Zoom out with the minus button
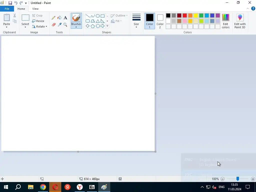 pyautogui.click(x=222, y=179)
